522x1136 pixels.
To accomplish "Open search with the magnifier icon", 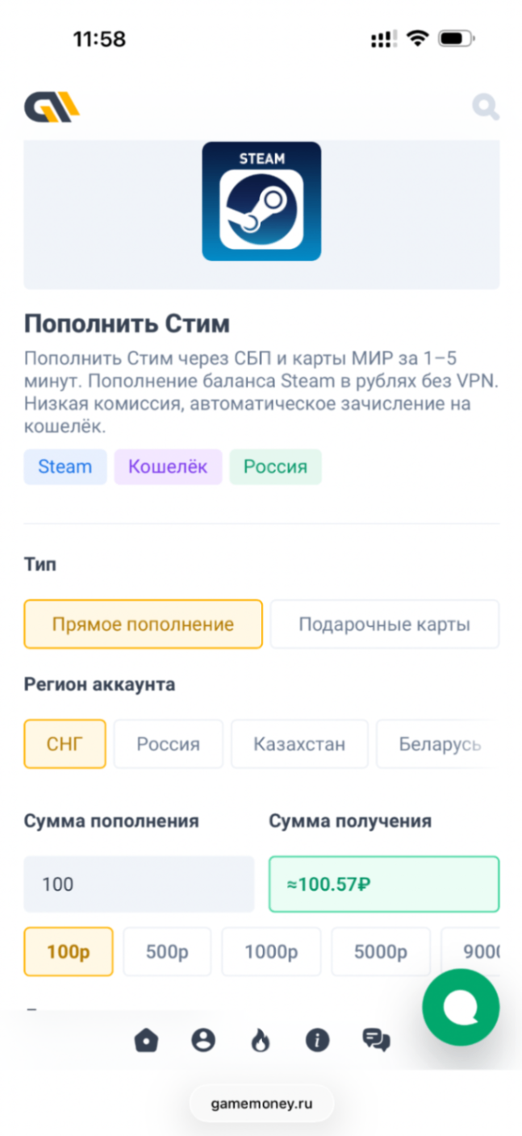I will coord(485,106).
